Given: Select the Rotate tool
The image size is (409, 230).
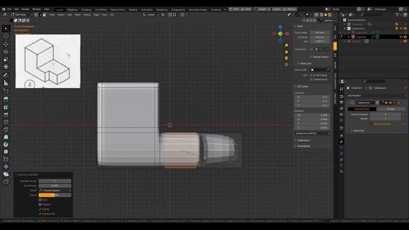Looking at the screenshot, I should click(6, 52).
